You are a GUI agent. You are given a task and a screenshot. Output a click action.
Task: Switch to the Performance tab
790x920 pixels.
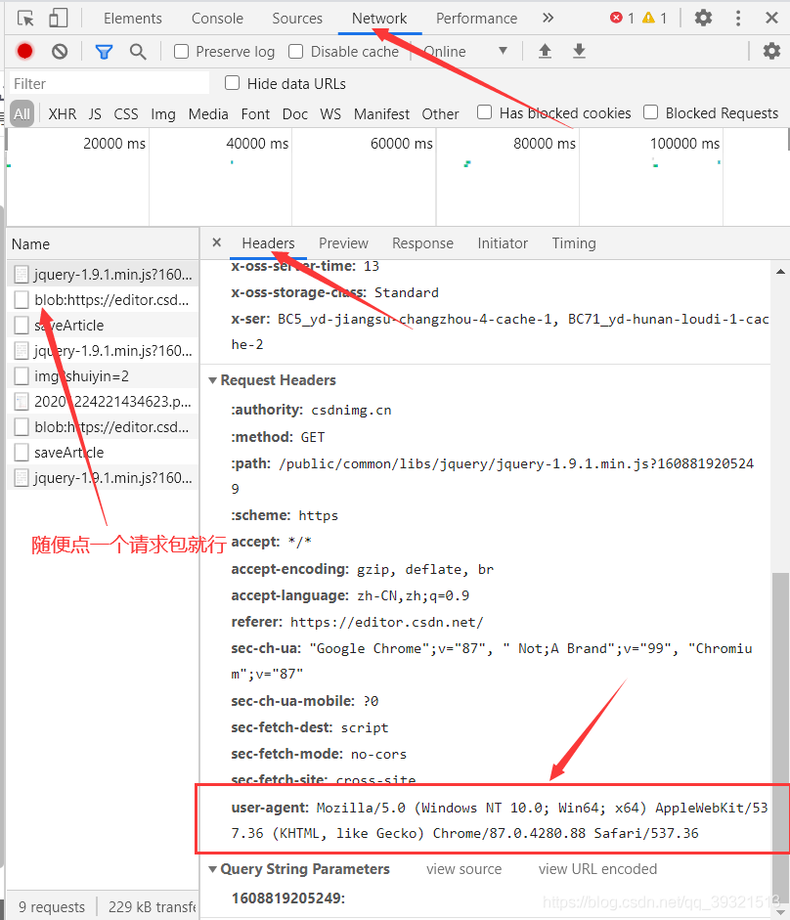[476, 19]
